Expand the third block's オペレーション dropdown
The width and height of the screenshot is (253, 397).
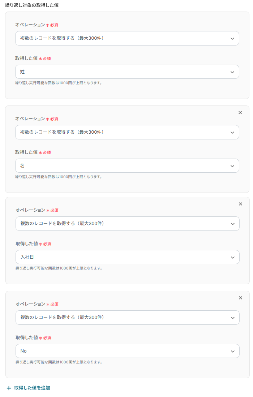(x=127, y=224)
